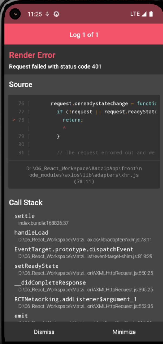
Task: Tap the Call Stack section heading
Action: point(26,203)
